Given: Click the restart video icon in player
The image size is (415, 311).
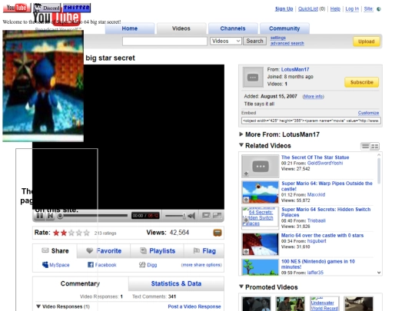Looking at the screenshot, I should (x=50, y=216).
